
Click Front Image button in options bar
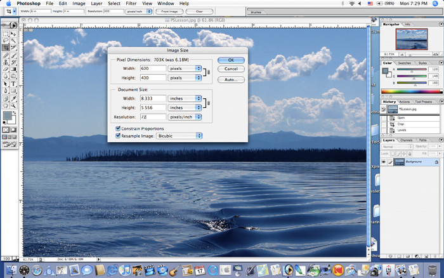[169, 11]
